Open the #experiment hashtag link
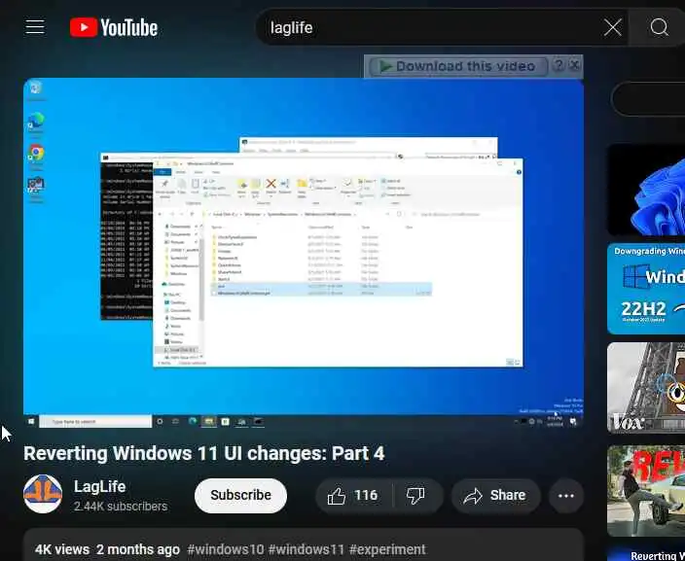 coord(387,549)
